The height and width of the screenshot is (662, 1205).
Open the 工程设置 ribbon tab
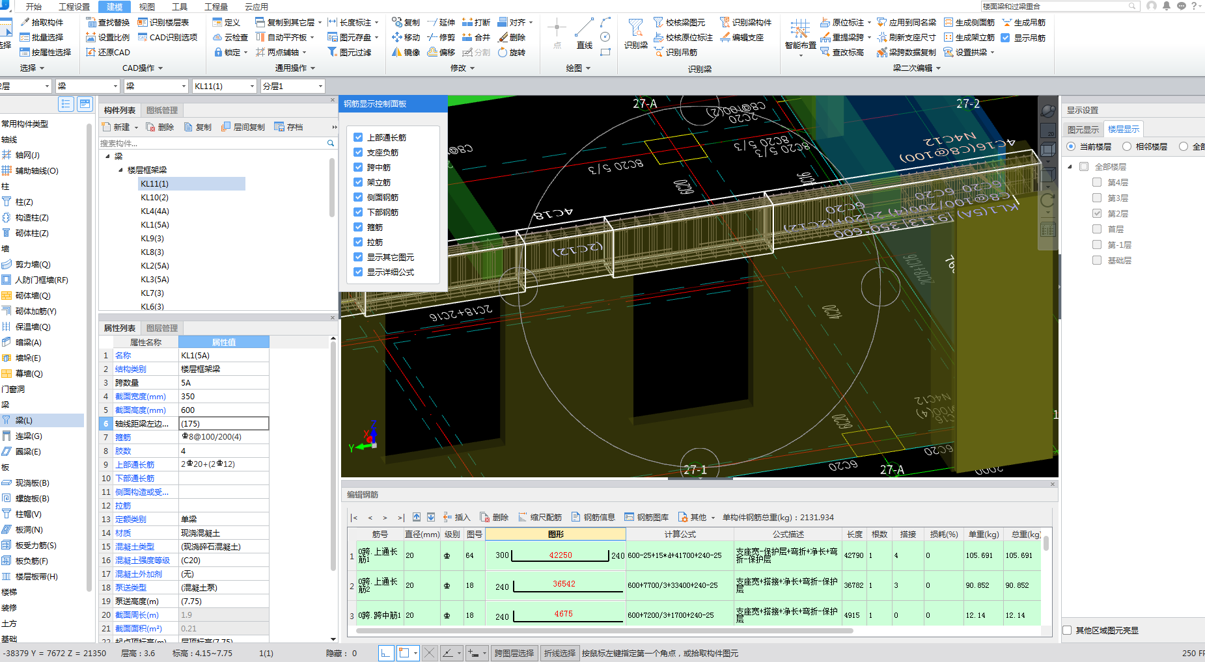click(74, 7)
